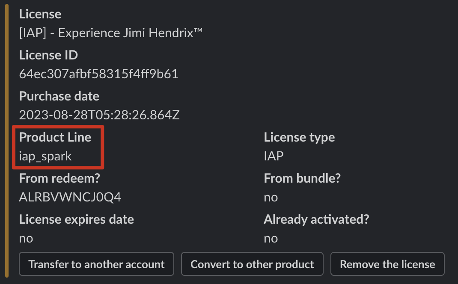Click the License ID heading

click(x=48, y=55)
